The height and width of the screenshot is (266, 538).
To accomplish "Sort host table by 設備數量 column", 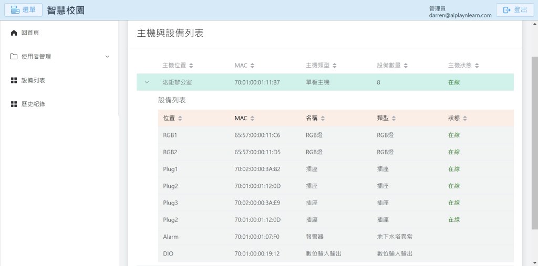I will tap(406, 66).
